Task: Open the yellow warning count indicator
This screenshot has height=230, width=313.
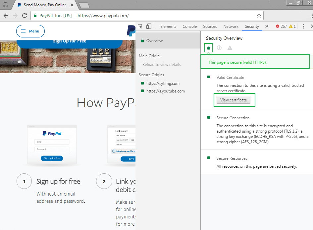Action: 292,27
